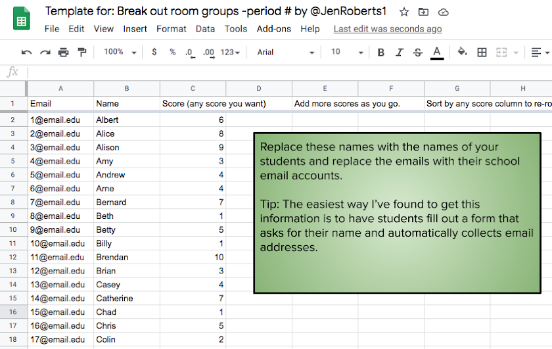The width and height of the screenshot is (552, 349).
Task: Select Brendan's score cell showing 10
Action: [193, 258]
